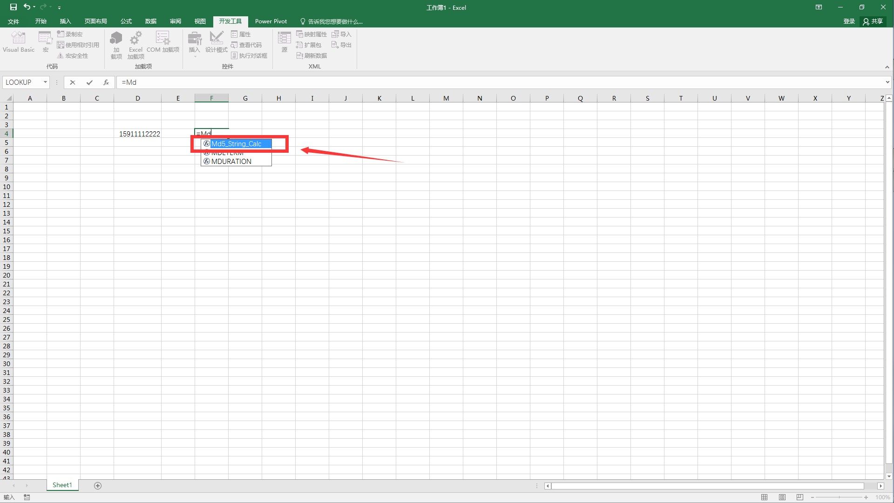
Task: Open the 公式 (Formulas) ribbon tab
Action: pos(125,21)
